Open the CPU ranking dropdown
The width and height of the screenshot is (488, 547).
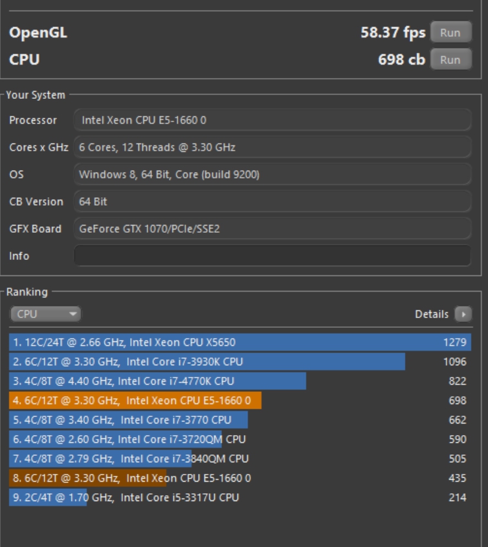[45, 314]
